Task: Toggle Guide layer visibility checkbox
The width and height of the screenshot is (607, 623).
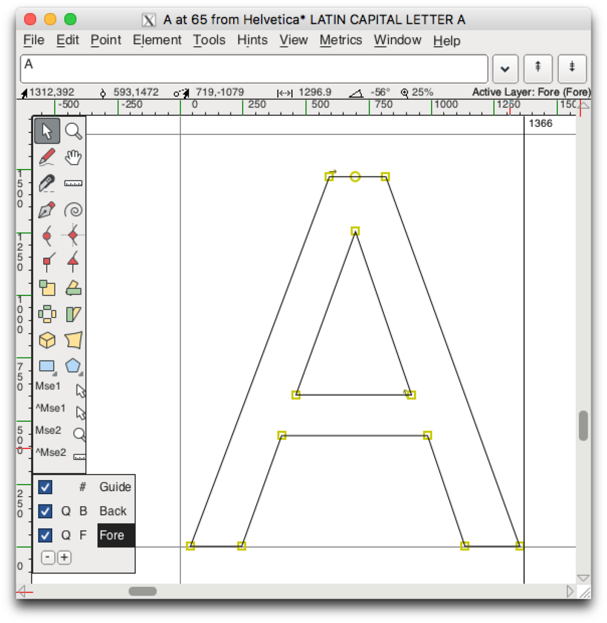Action: click(x=46, y=487)
